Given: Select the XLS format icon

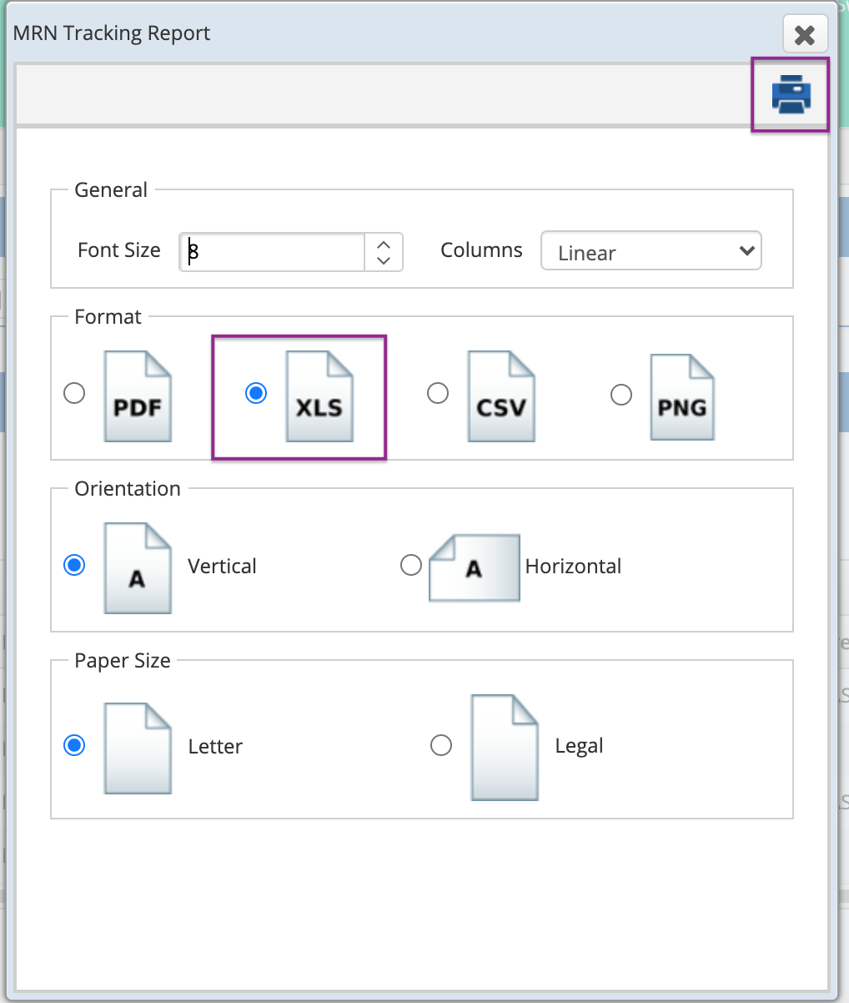Looking at the screenshot, I should [319, 394].
